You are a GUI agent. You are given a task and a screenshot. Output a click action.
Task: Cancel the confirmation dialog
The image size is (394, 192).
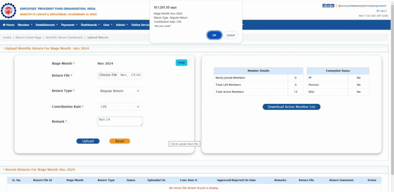230,35
